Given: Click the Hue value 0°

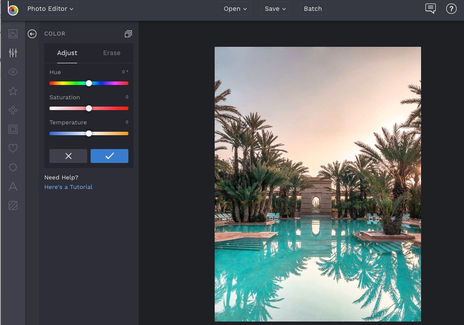Looking at the screenshot, I should pos(125,72).
